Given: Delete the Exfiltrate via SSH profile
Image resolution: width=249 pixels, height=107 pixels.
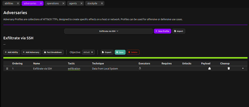Looking at the screenshot, I should point(133,52).
